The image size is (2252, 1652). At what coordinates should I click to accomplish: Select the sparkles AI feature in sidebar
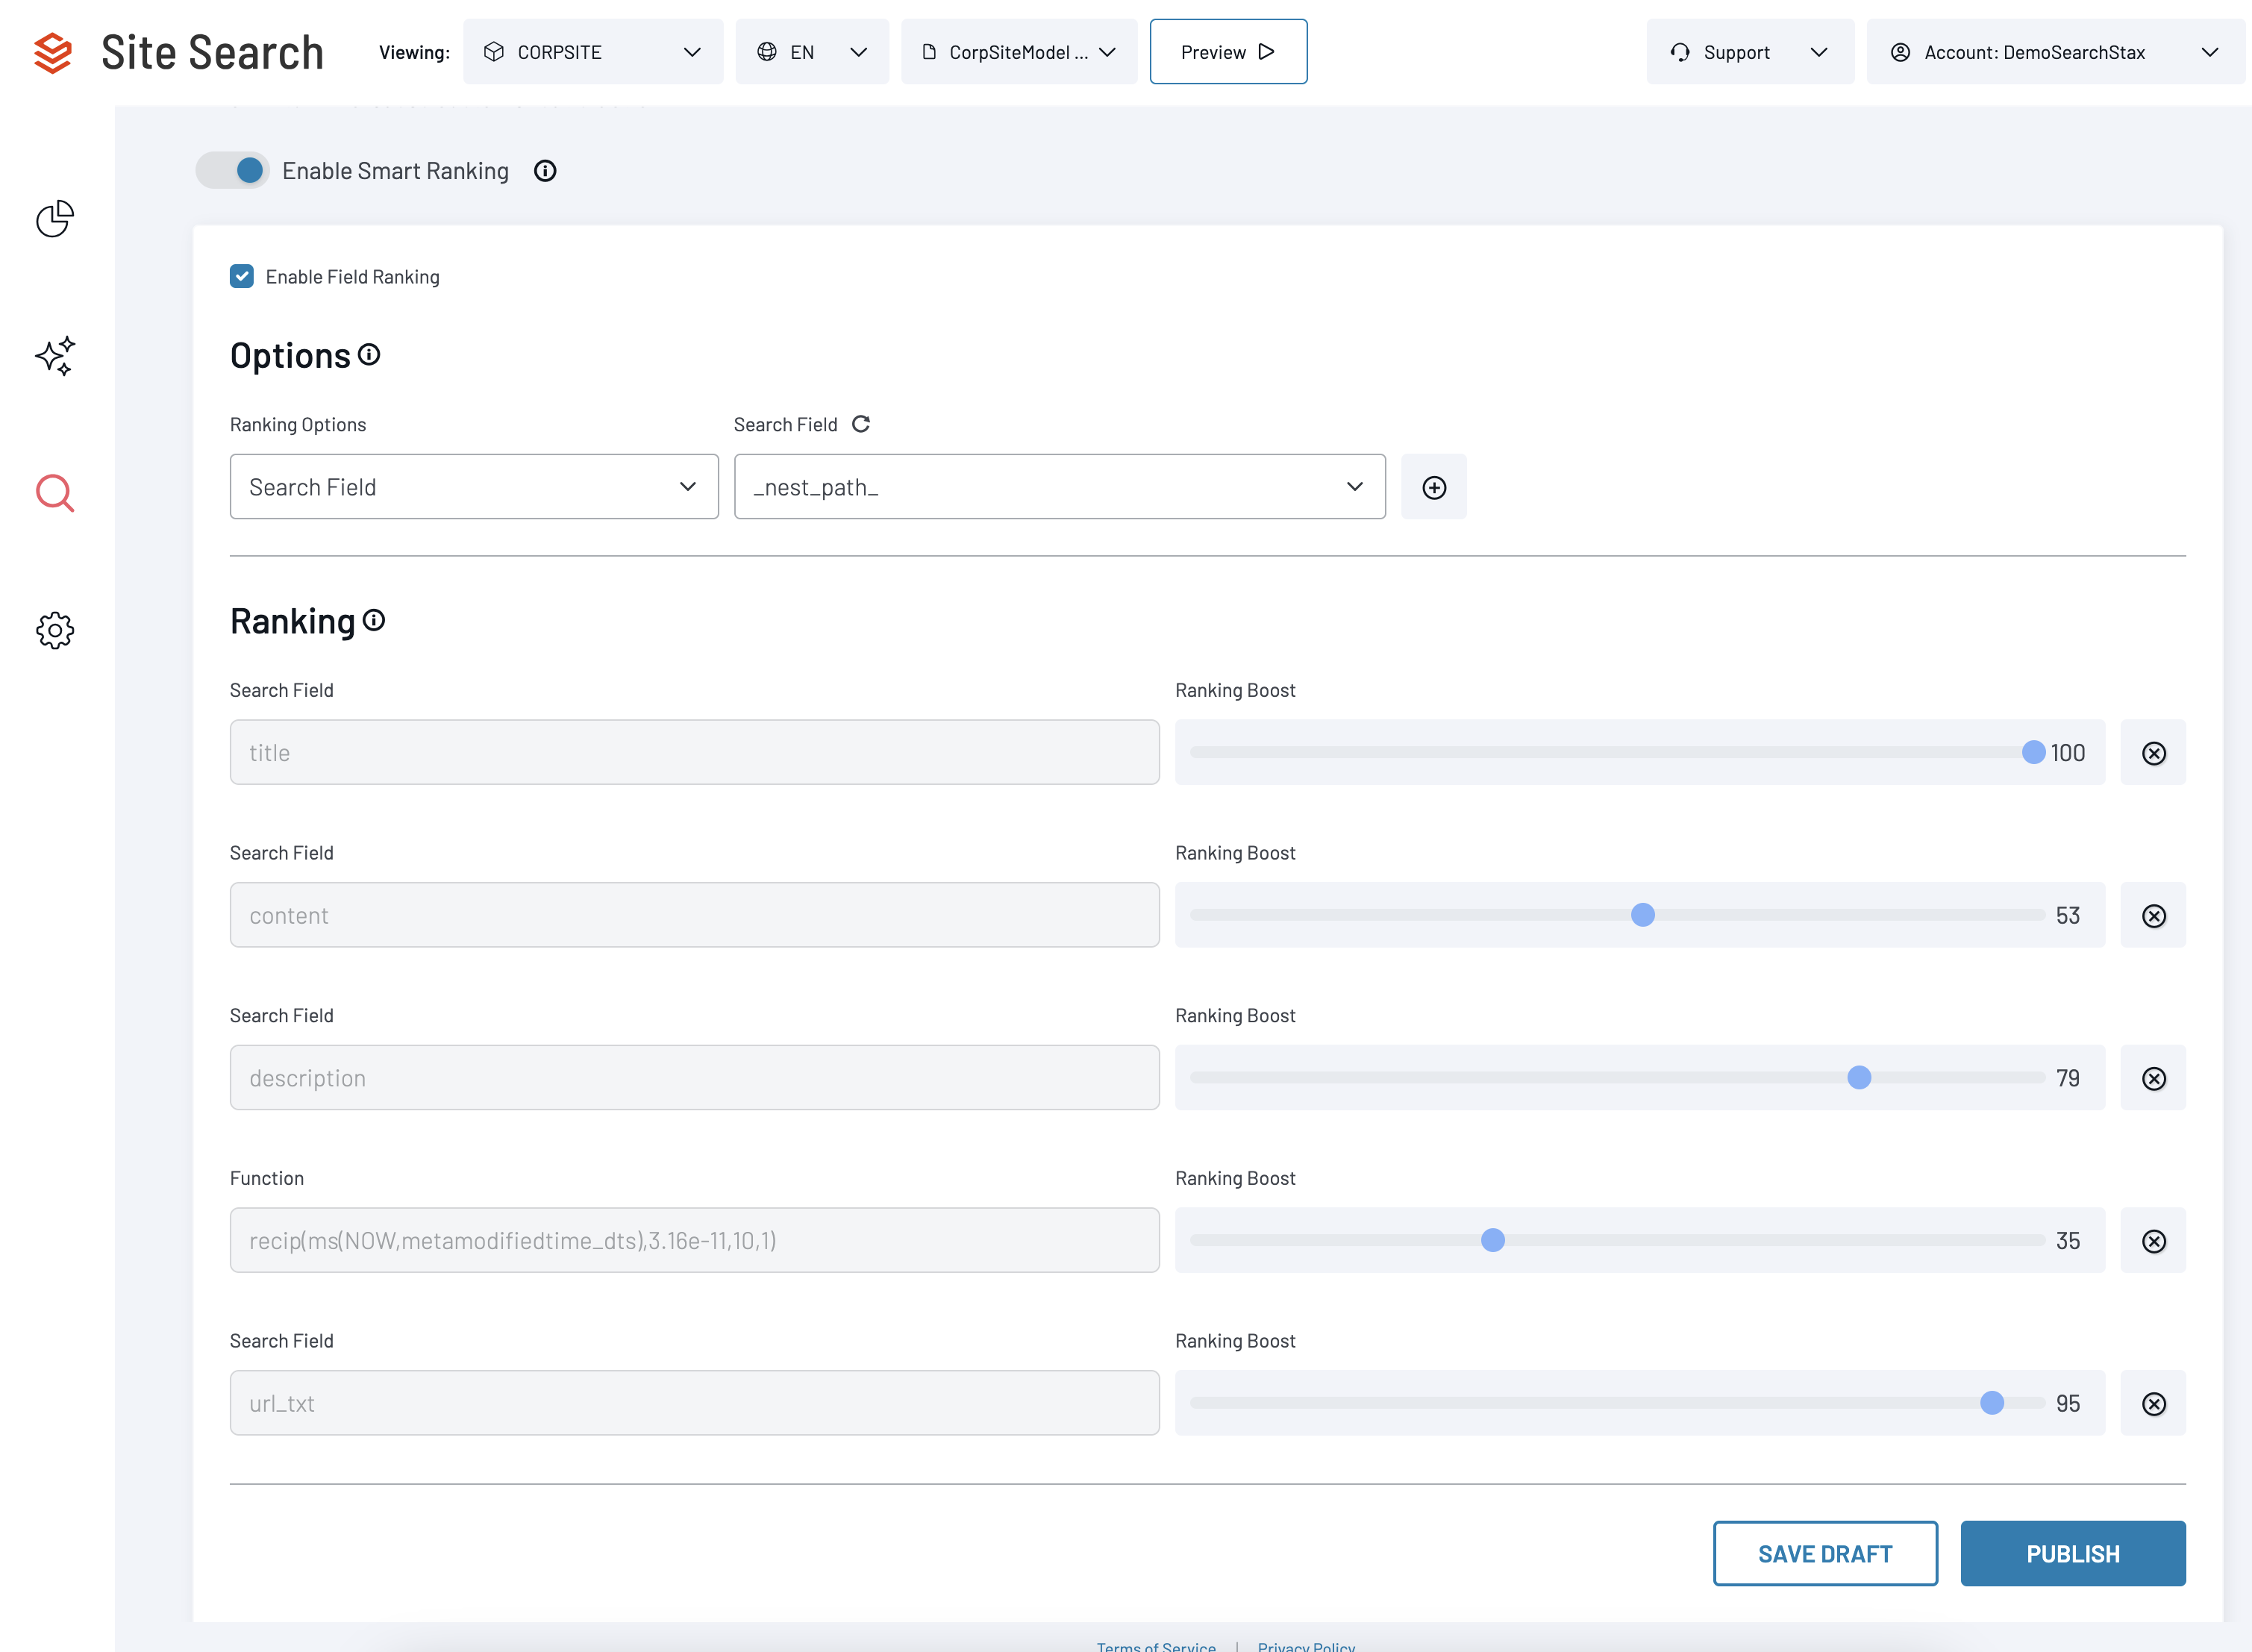[55, 356]
